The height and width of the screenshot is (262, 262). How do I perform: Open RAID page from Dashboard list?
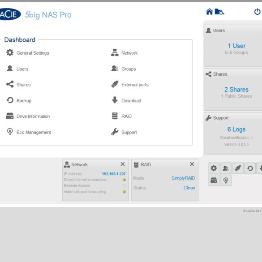[x=126, y=116]
